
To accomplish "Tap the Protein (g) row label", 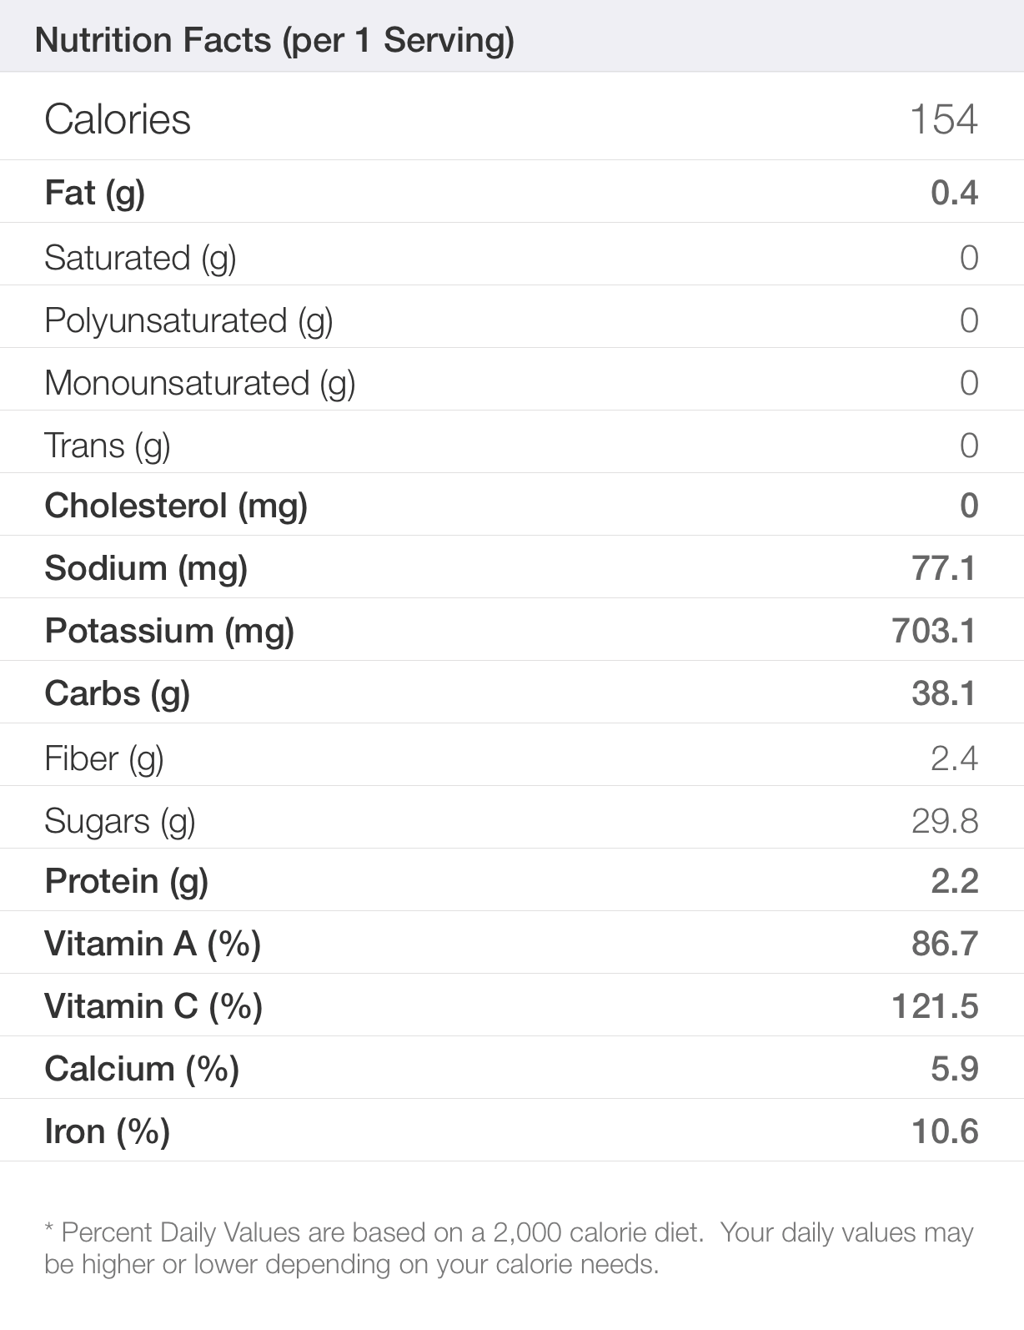I will click(127, 881).
